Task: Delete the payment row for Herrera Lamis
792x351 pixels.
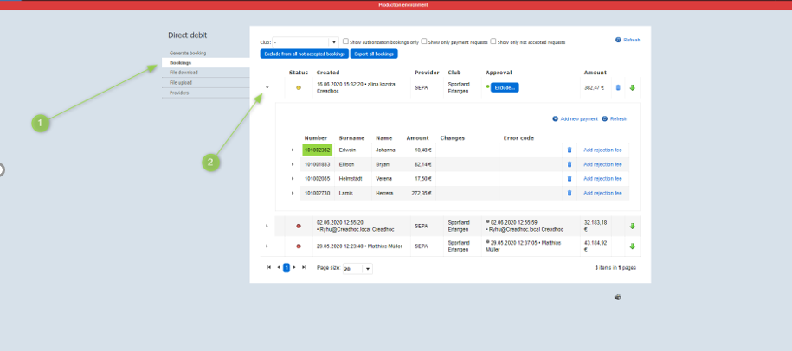Action: pyautogui.click(x=570, y=193)
